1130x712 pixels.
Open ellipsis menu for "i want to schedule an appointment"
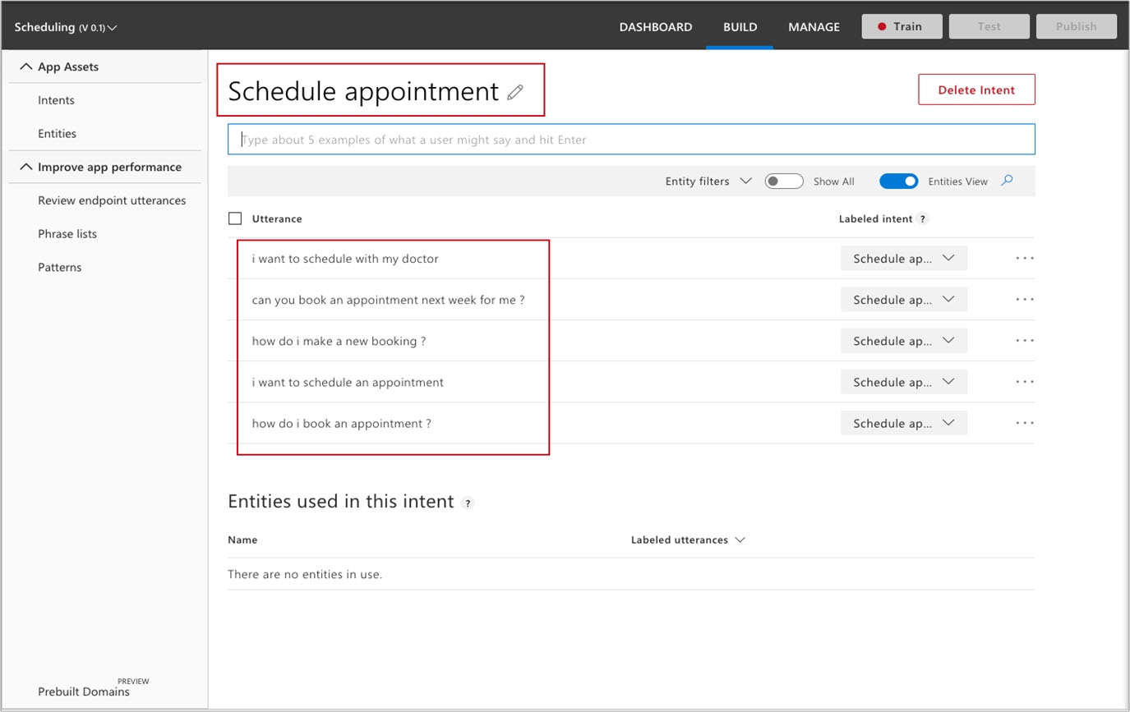1025,381
